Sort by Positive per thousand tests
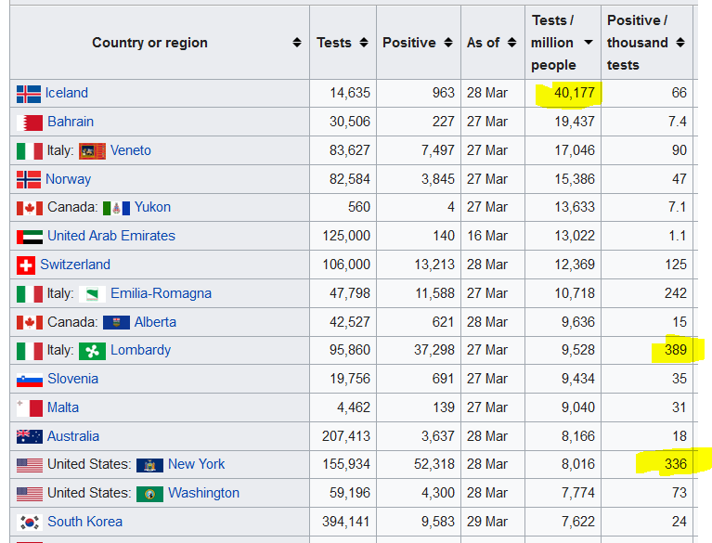Image resolution: width=712 pixels, height=543 pixels. pos(680,43)
